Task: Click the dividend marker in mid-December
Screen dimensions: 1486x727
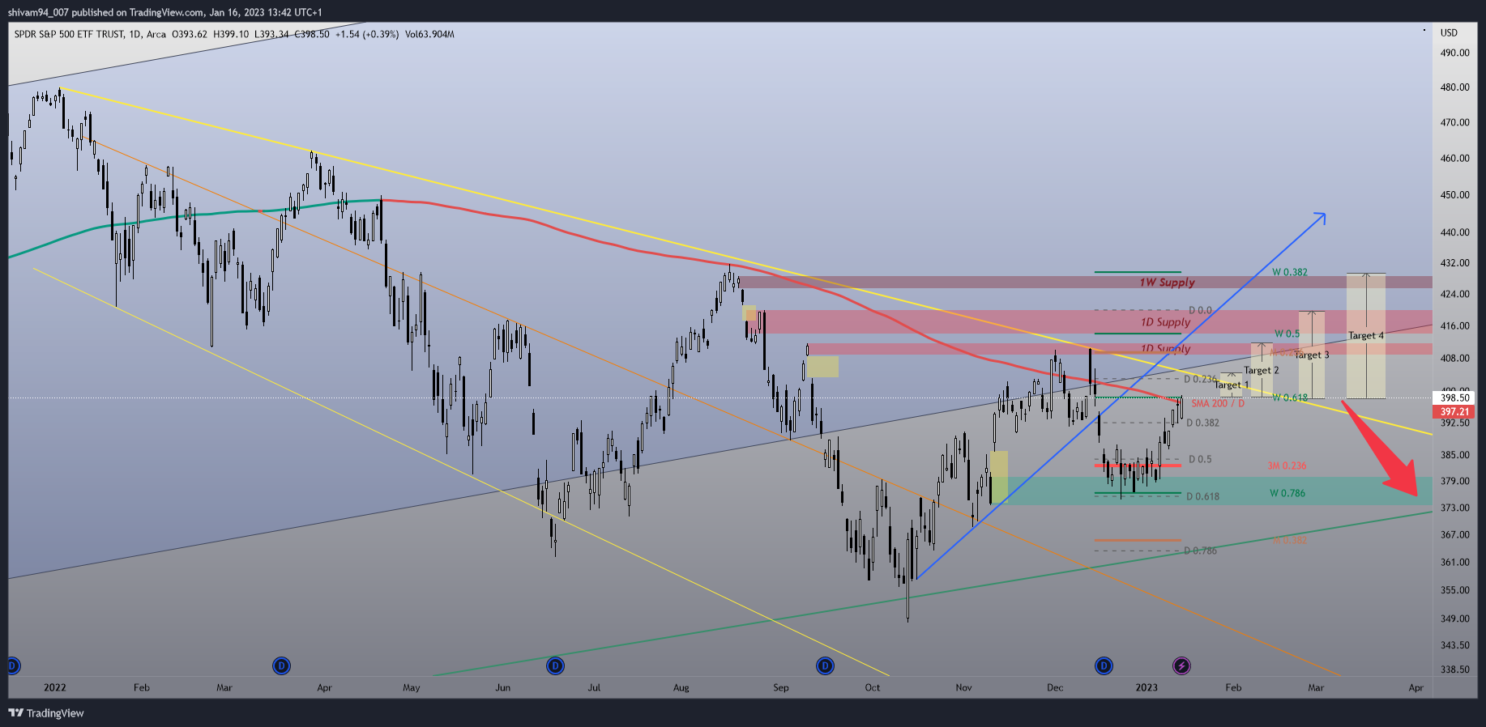Action: coord(1104,666)
